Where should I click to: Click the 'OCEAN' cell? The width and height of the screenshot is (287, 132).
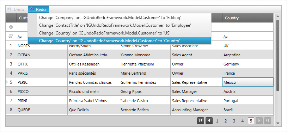(42, 55)
